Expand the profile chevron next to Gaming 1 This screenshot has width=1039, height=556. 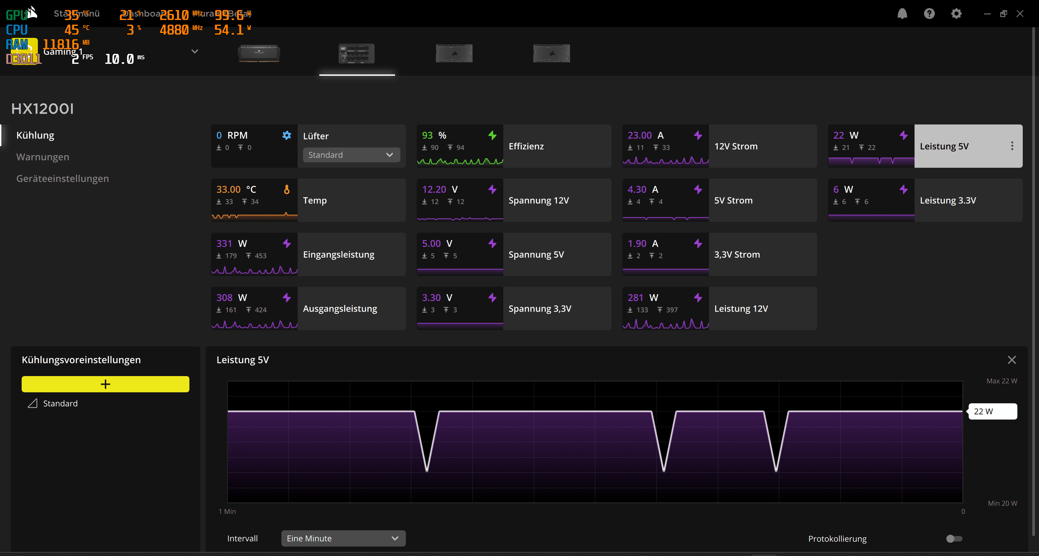pos(195,51)
